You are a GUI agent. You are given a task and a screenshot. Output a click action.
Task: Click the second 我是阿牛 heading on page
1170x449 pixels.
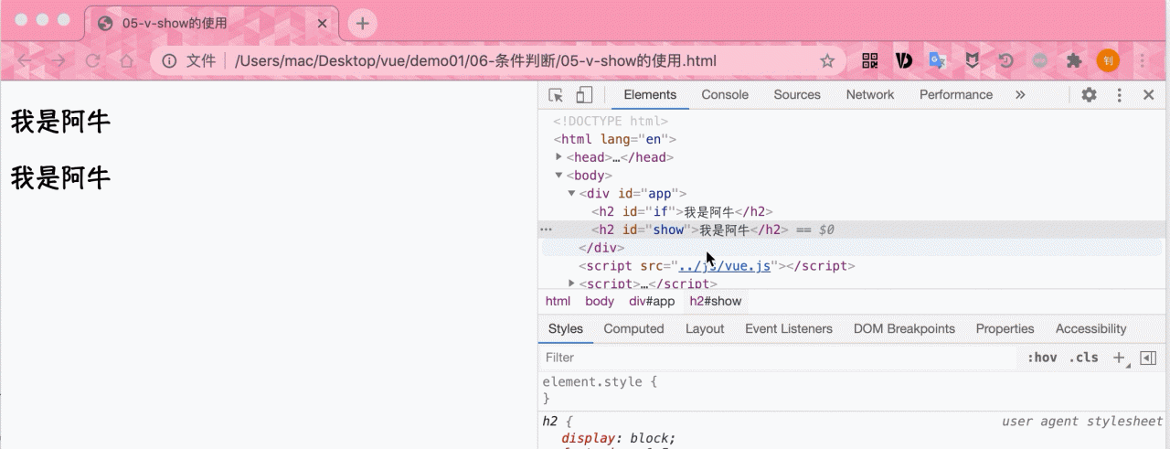pyautogui.click(x=60, y=177)
